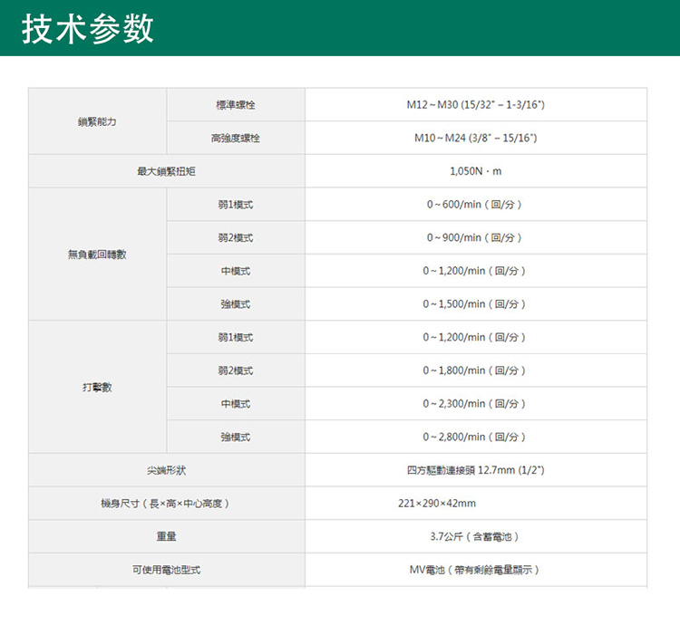Click the 0~900/min speed value
This screenshot has width=680, height=625.
point(475,237)
